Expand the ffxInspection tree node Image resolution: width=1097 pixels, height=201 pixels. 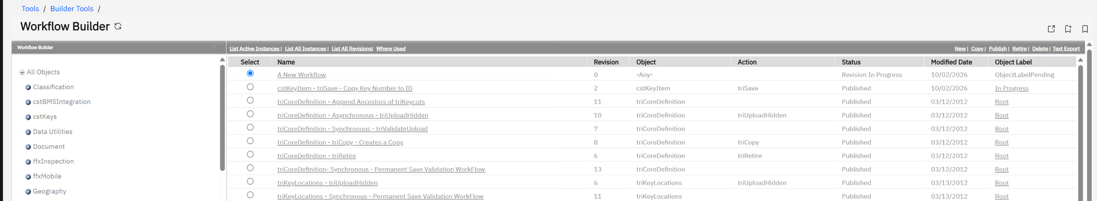pyautogui.click(x=28, y=162)
